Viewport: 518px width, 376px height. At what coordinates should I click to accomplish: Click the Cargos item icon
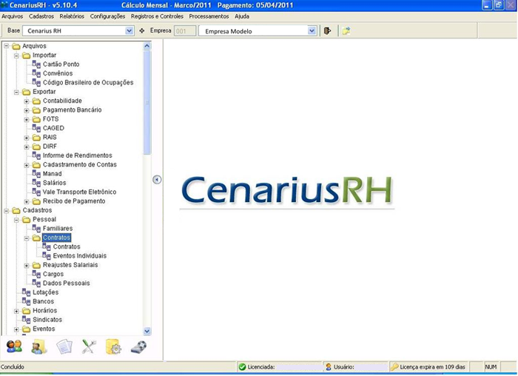[36, 274]
